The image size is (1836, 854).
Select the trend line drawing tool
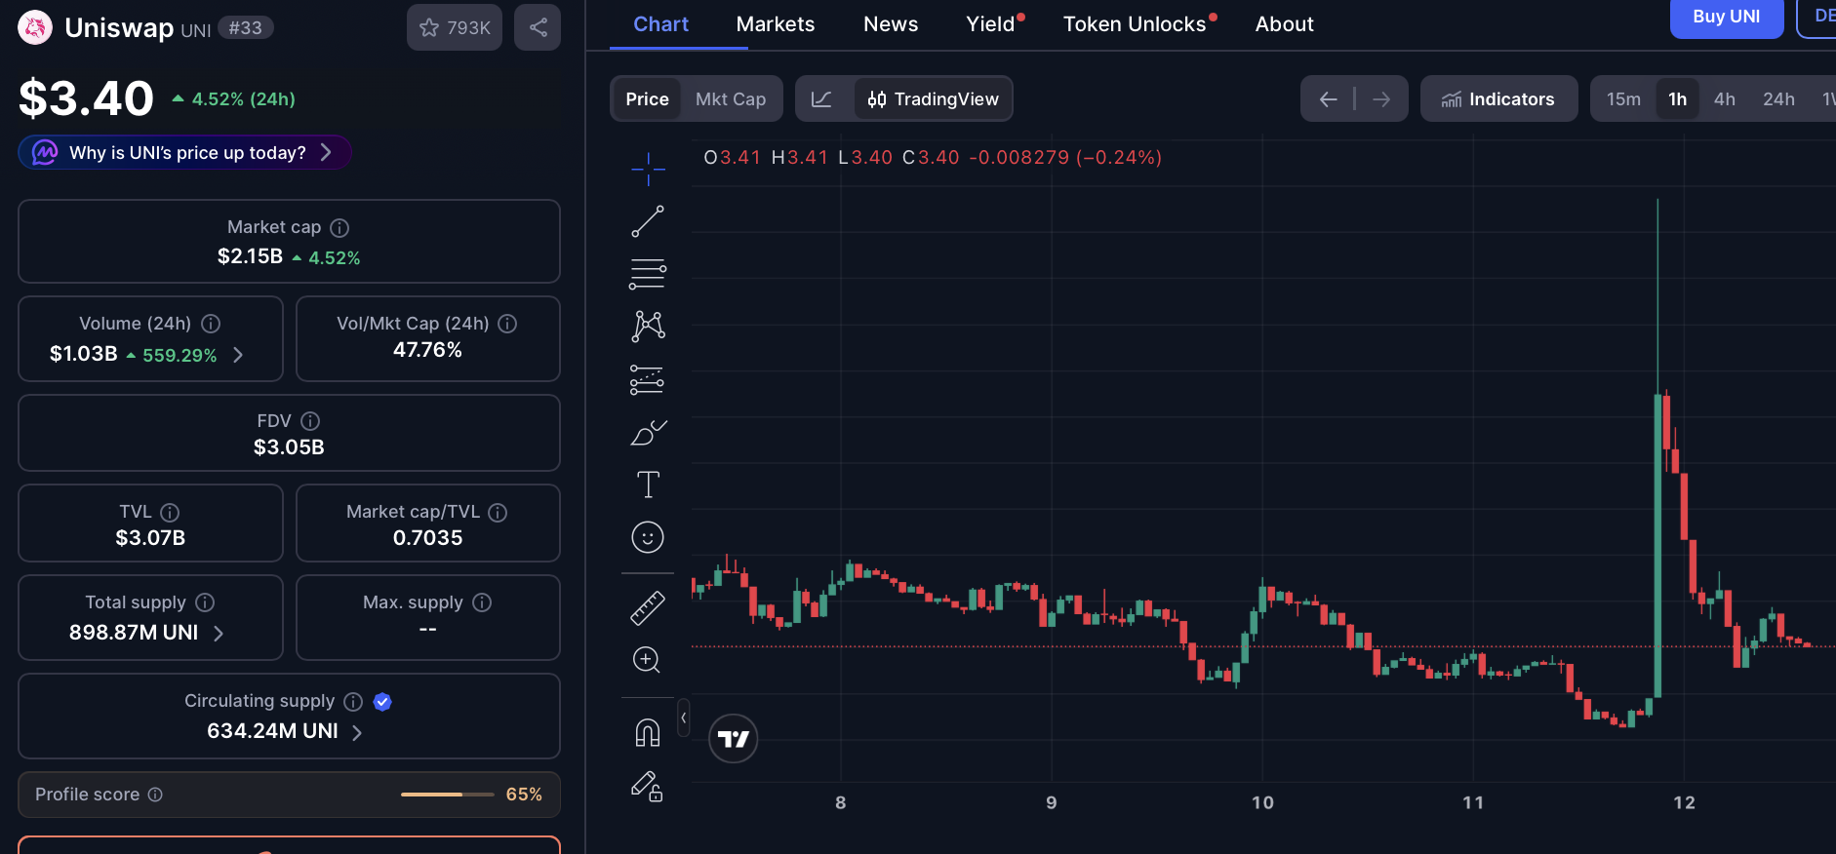648,221
